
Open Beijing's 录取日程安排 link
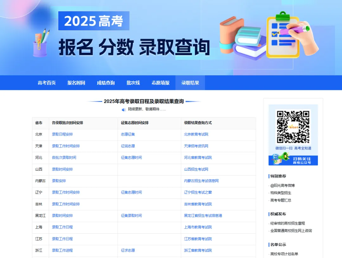coord(63,134)
